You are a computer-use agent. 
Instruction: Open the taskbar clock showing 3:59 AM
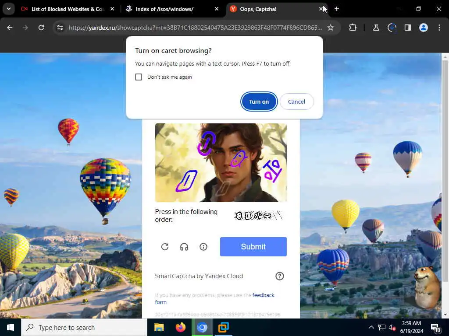(x=411, y=327)
